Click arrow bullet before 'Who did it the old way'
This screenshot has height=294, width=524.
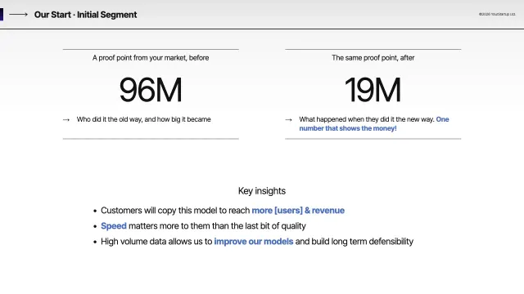[66, 120]
